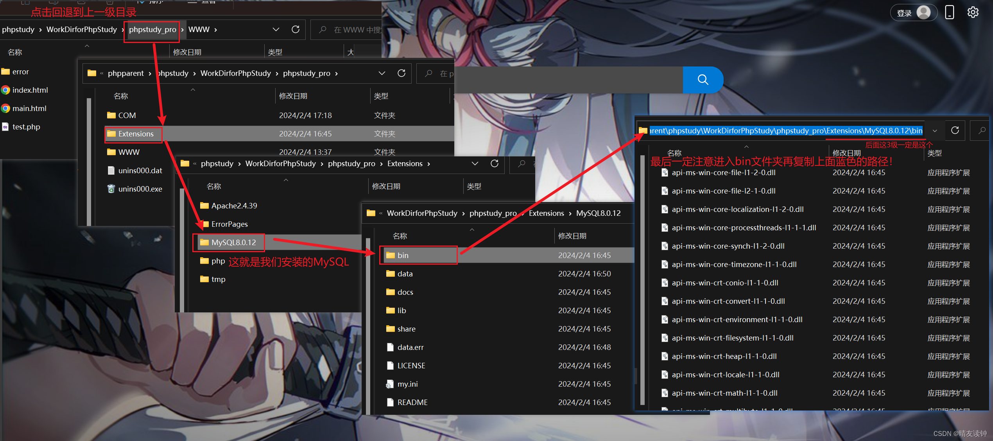Refresh the phpstudy_pro folder window
993x441 pixels.
click(x=402, y=73)
